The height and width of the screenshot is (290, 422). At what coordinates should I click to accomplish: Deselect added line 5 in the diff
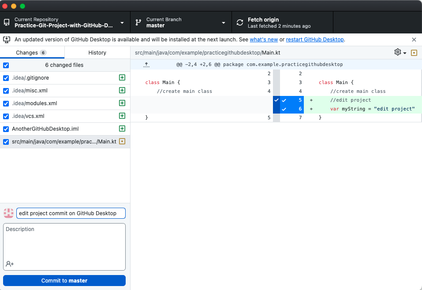pos(292,100)
